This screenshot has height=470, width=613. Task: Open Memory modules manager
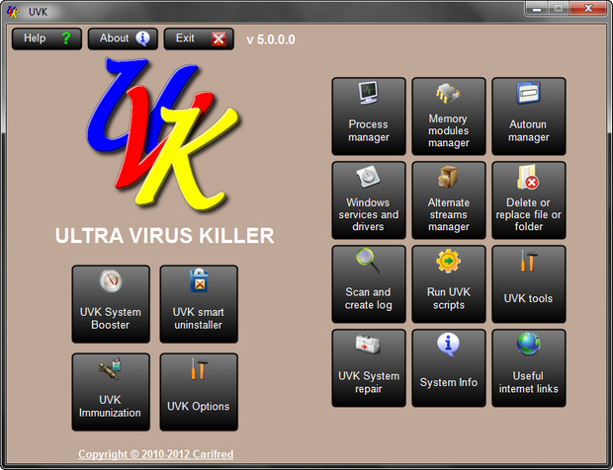(x=449, y=117)
